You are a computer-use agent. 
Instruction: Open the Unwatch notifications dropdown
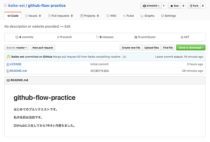[x=152, y=6]
